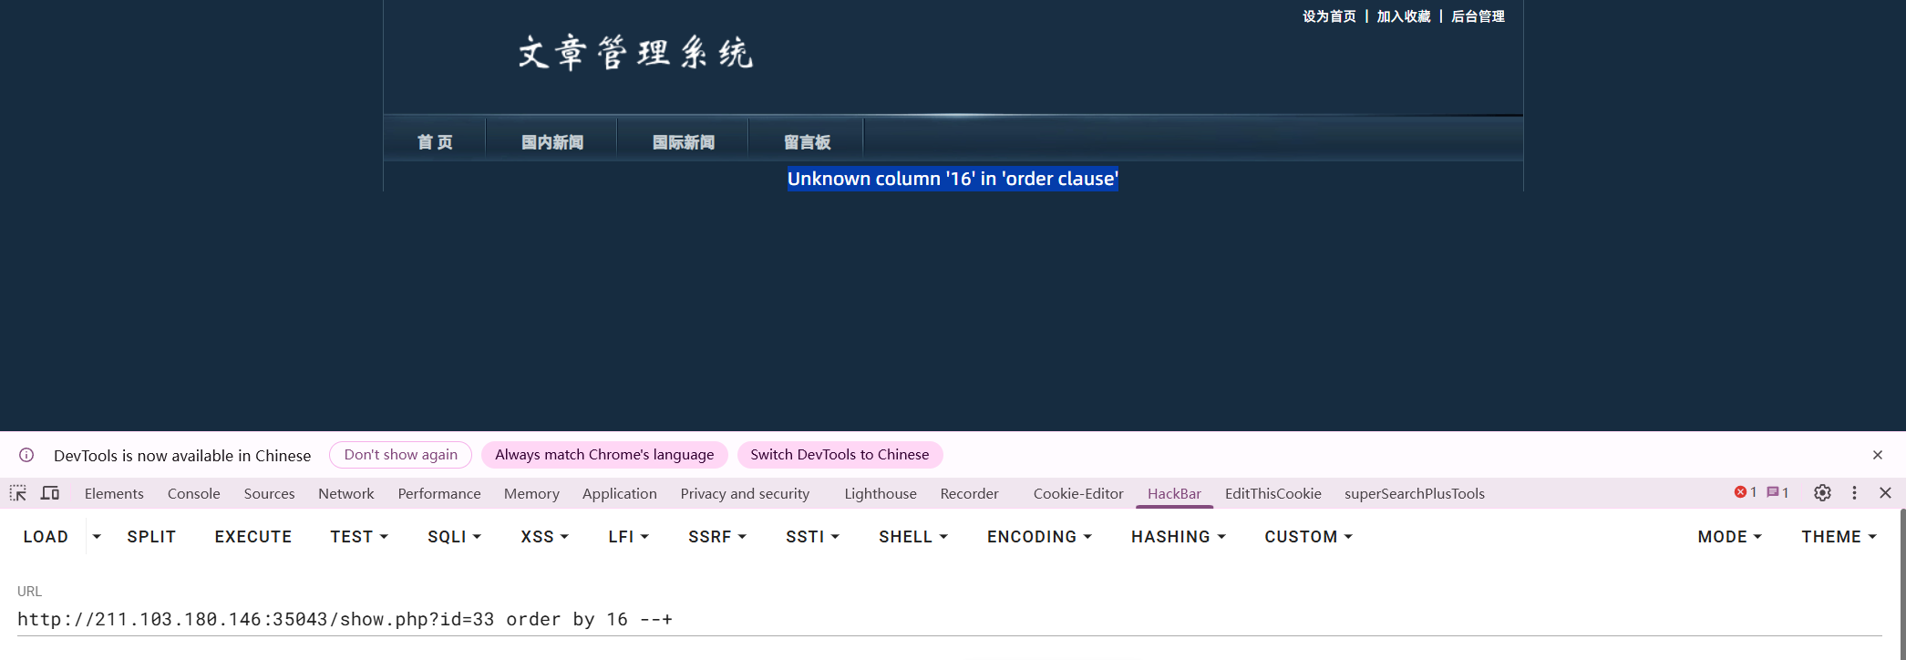The width and height of the screenshot is (1906, 660).
Task: Toggle the device toolbar icon
Action: 50,493
